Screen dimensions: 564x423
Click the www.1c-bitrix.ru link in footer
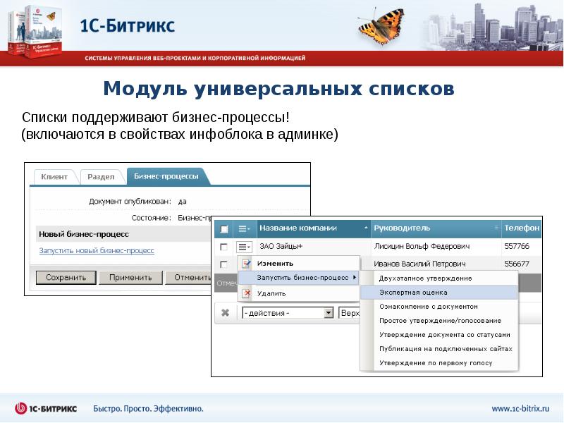tap(520, 409)
